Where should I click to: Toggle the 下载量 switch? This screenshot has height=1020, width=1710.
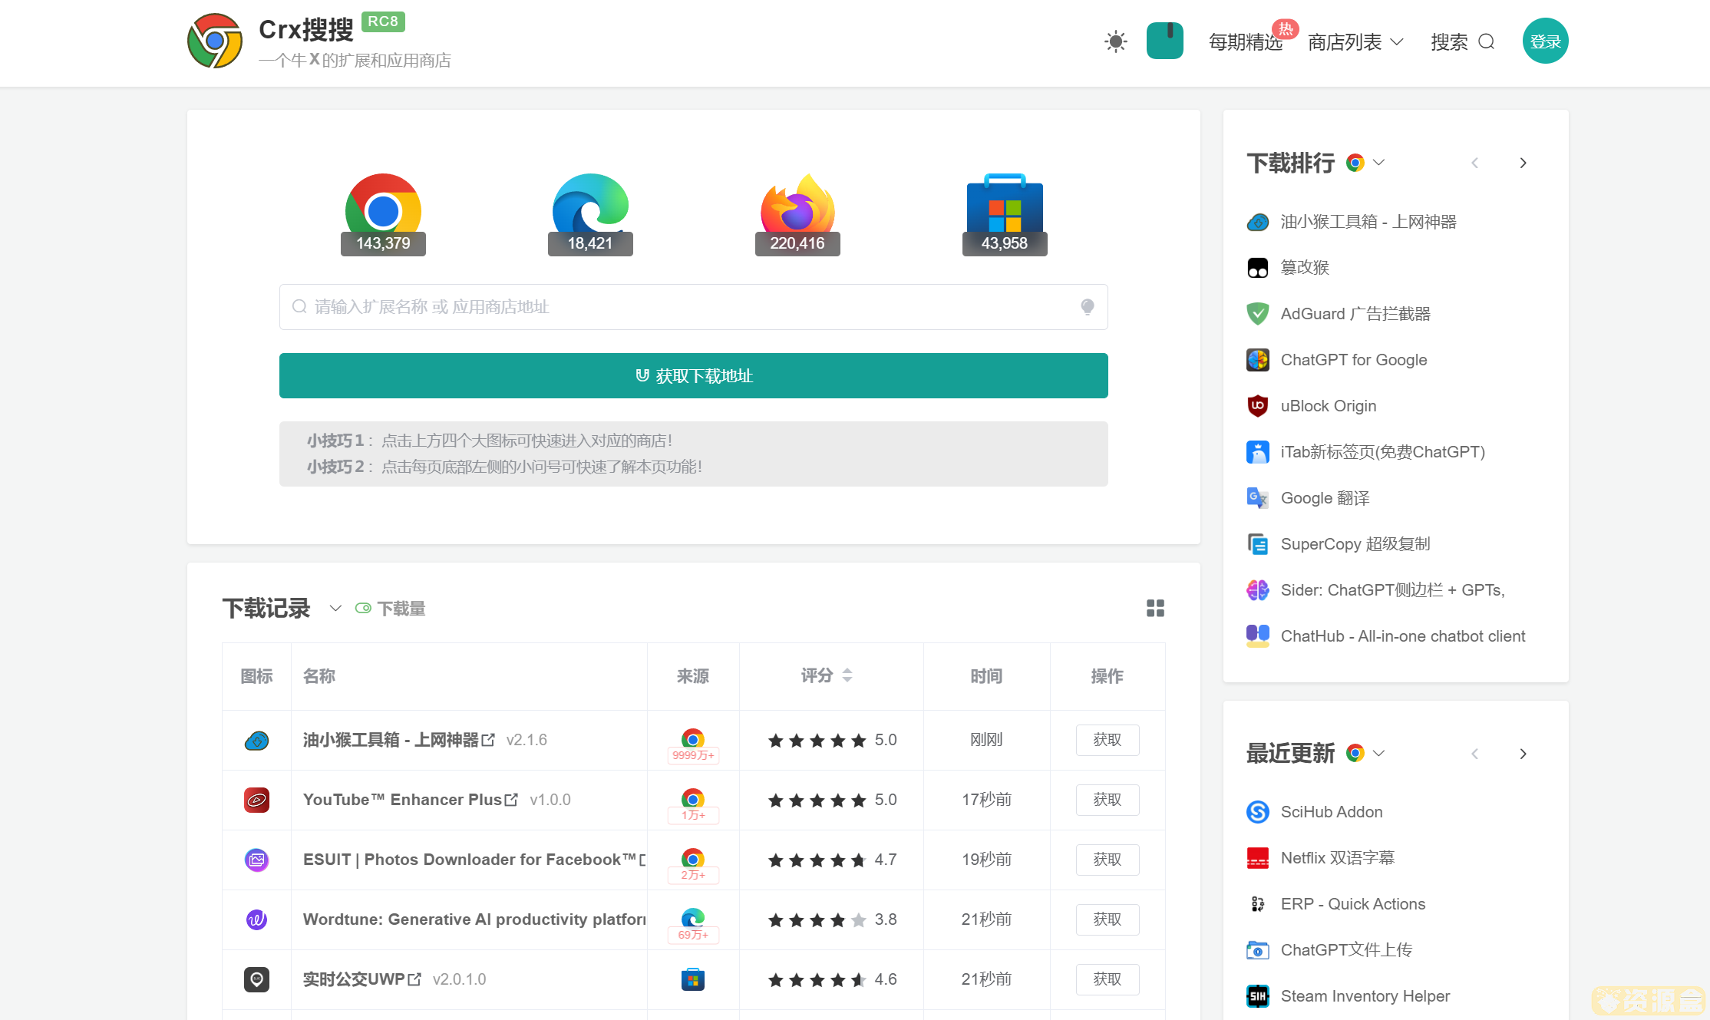pyautogui.click(x=363, y=609)
